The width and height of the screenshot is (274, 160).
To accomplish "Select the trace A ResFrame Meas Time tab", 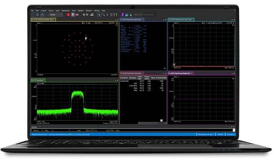I will (x=44, y=20).
